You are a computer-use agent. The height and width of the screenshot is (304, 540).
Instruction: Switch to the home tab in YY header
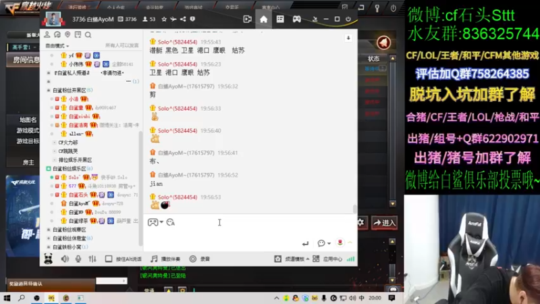(x=263, y=20)
